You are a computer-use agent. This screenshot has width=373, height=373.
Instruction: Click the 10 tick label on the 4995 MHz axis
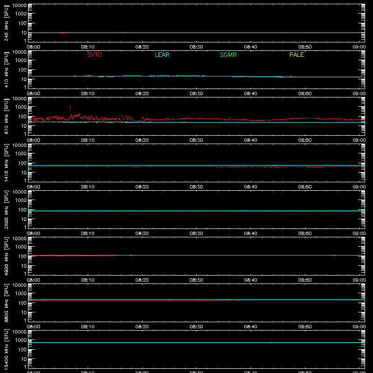24,266
